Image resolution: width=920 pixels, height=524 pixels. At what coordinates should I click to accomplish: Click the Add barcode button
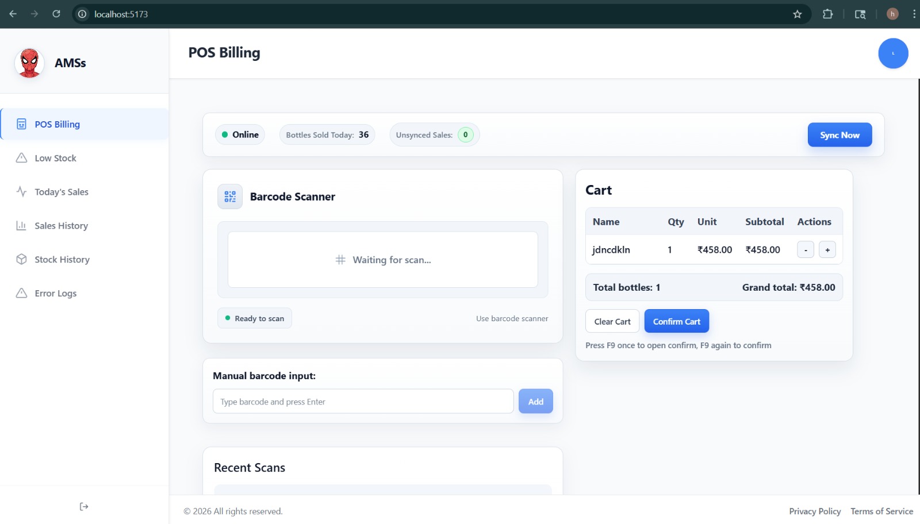[535, 402]
